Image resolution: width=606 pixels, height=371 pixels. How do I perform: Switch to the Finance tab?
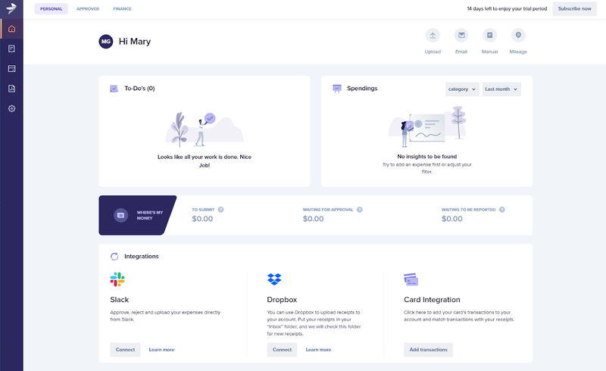122,9
